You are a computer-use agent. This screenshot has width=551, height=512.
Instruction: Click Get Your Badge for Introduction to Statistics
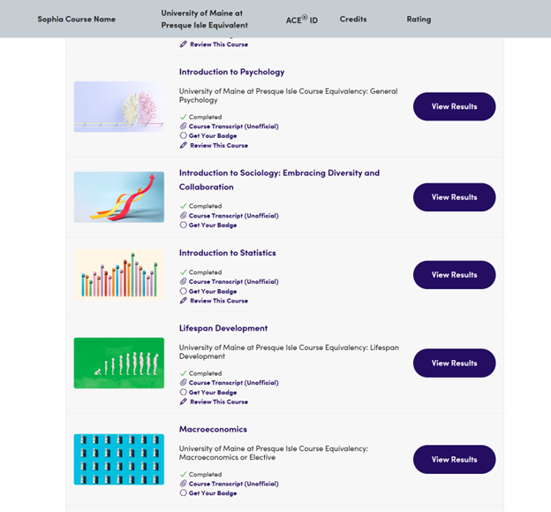(213, 291)
